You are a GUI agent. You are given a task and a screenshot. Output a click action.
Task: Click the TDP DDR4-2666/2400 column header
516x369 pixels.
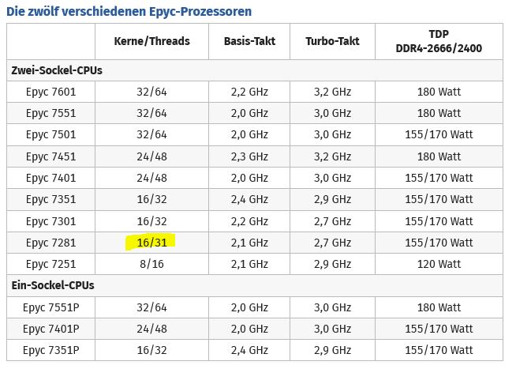pos(439,41)
